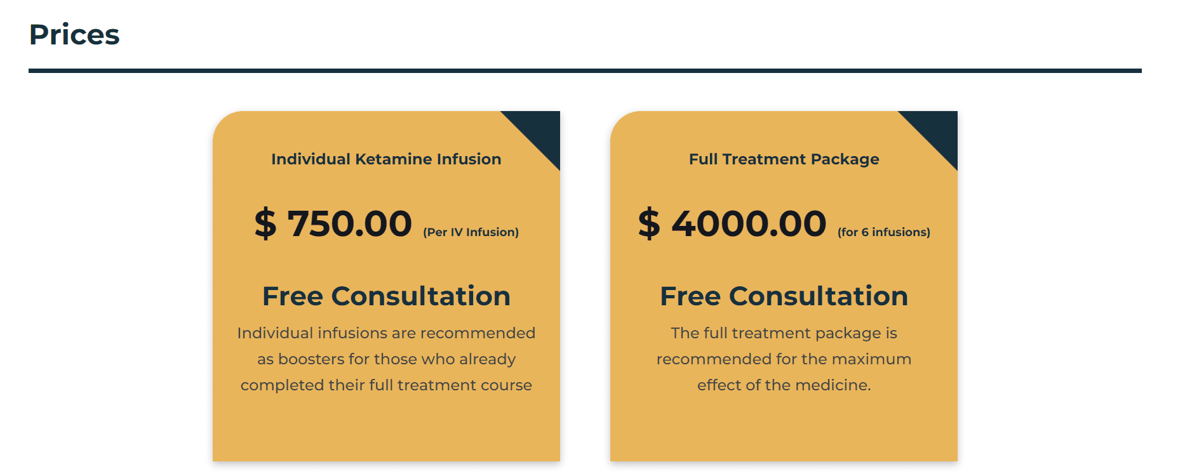Click the empty bottom area of the Full Treatment card
Screen dimensions: 1185x476
coord(784,429)
